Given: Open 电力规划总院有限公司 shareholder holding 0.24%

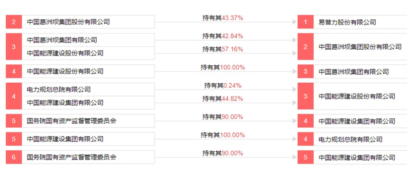Looking at the screenshot, I should pos(59,89).
